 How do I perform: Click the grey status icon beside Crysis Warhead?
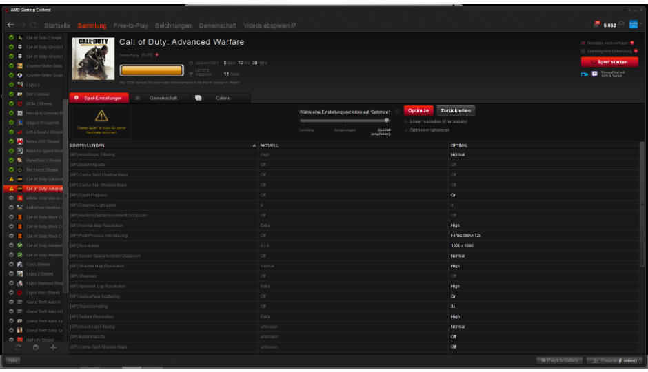click(x=11, y=283)
